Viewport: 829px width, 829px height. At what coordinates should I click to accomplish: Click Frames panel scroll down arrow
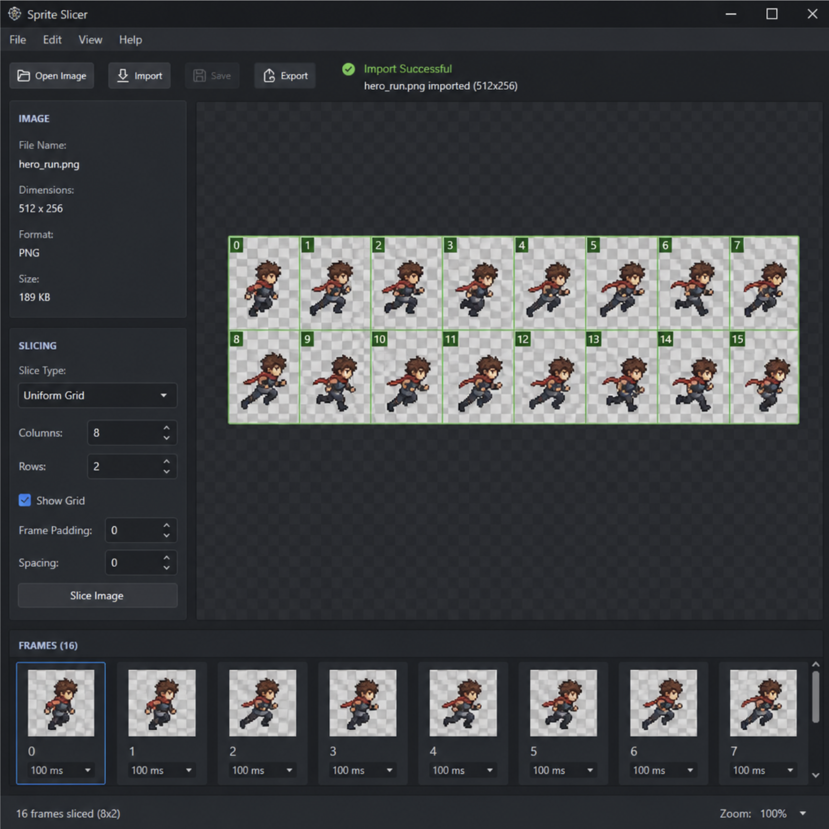[x=816, y=775]
